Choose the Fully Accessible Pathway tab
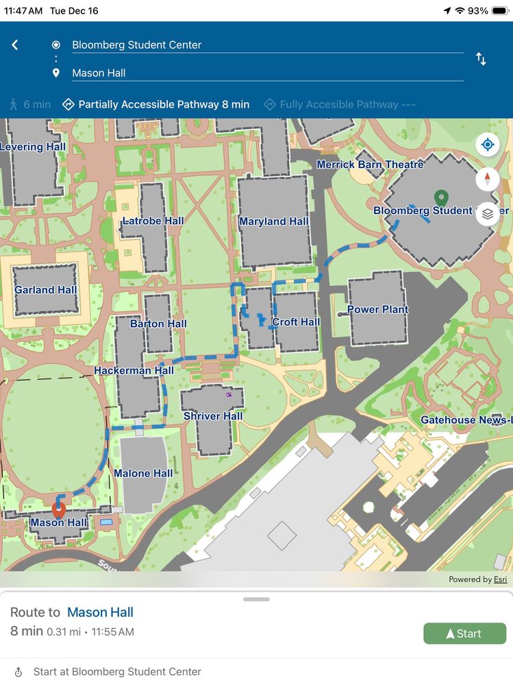The height and width of the screenshot is (685, 513). pyautogui.click(x=340, y=104)
